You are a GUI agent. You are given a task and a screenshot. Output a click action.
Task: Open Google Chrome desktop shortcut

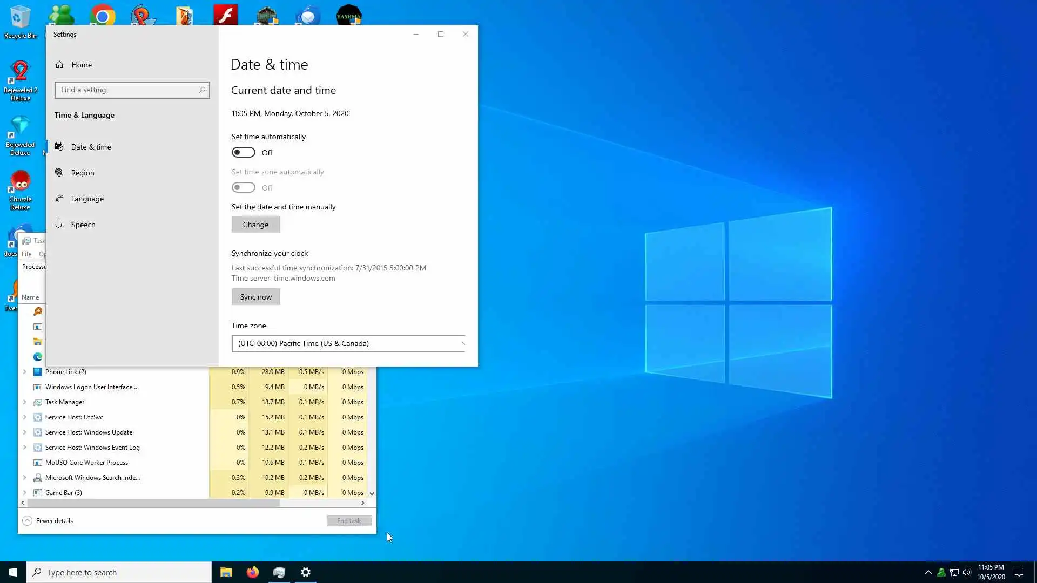(103, 16)
